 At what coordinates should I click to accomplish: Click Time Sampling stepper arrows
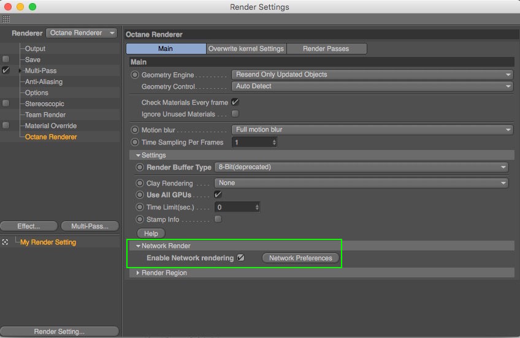coord(274,142)
